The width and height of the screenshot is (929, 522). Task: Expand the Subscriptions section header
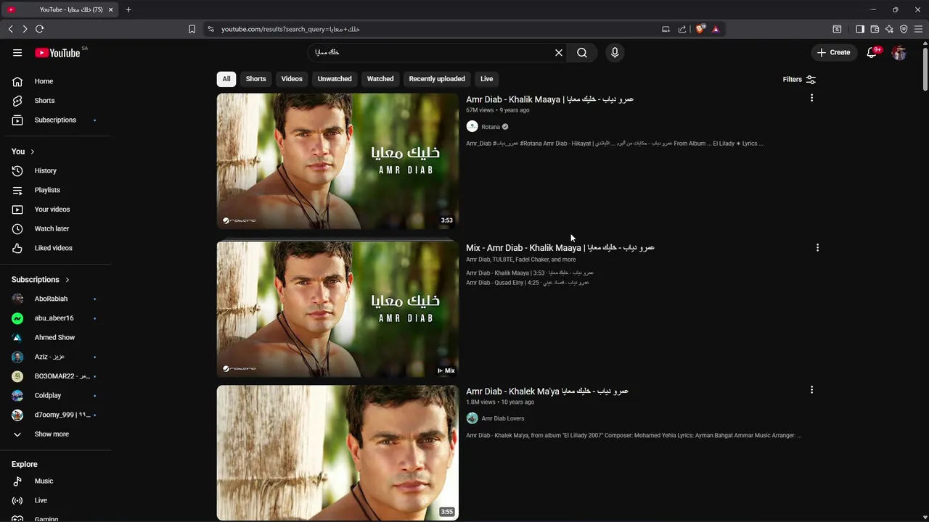41,279
